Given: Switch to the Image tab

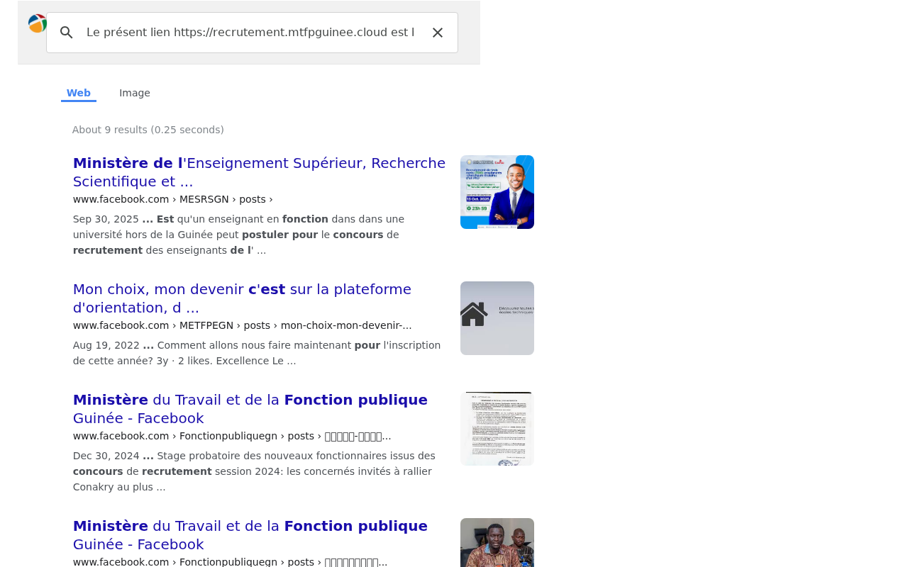Looking at the screenshot, I should coord(135,93).
